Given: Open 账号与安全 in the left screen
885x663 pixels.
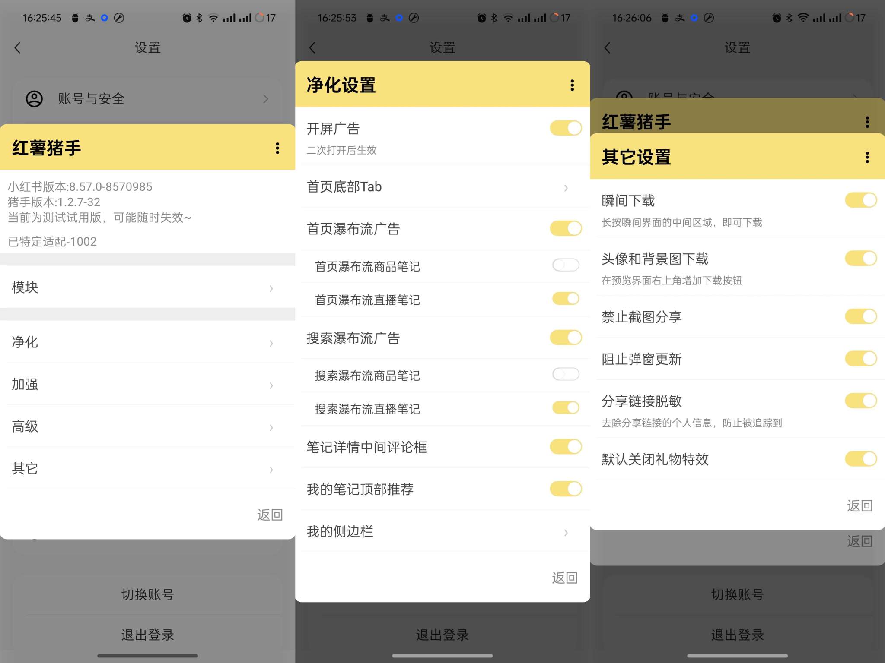Looking at the screenshot, I should point(147,99).
